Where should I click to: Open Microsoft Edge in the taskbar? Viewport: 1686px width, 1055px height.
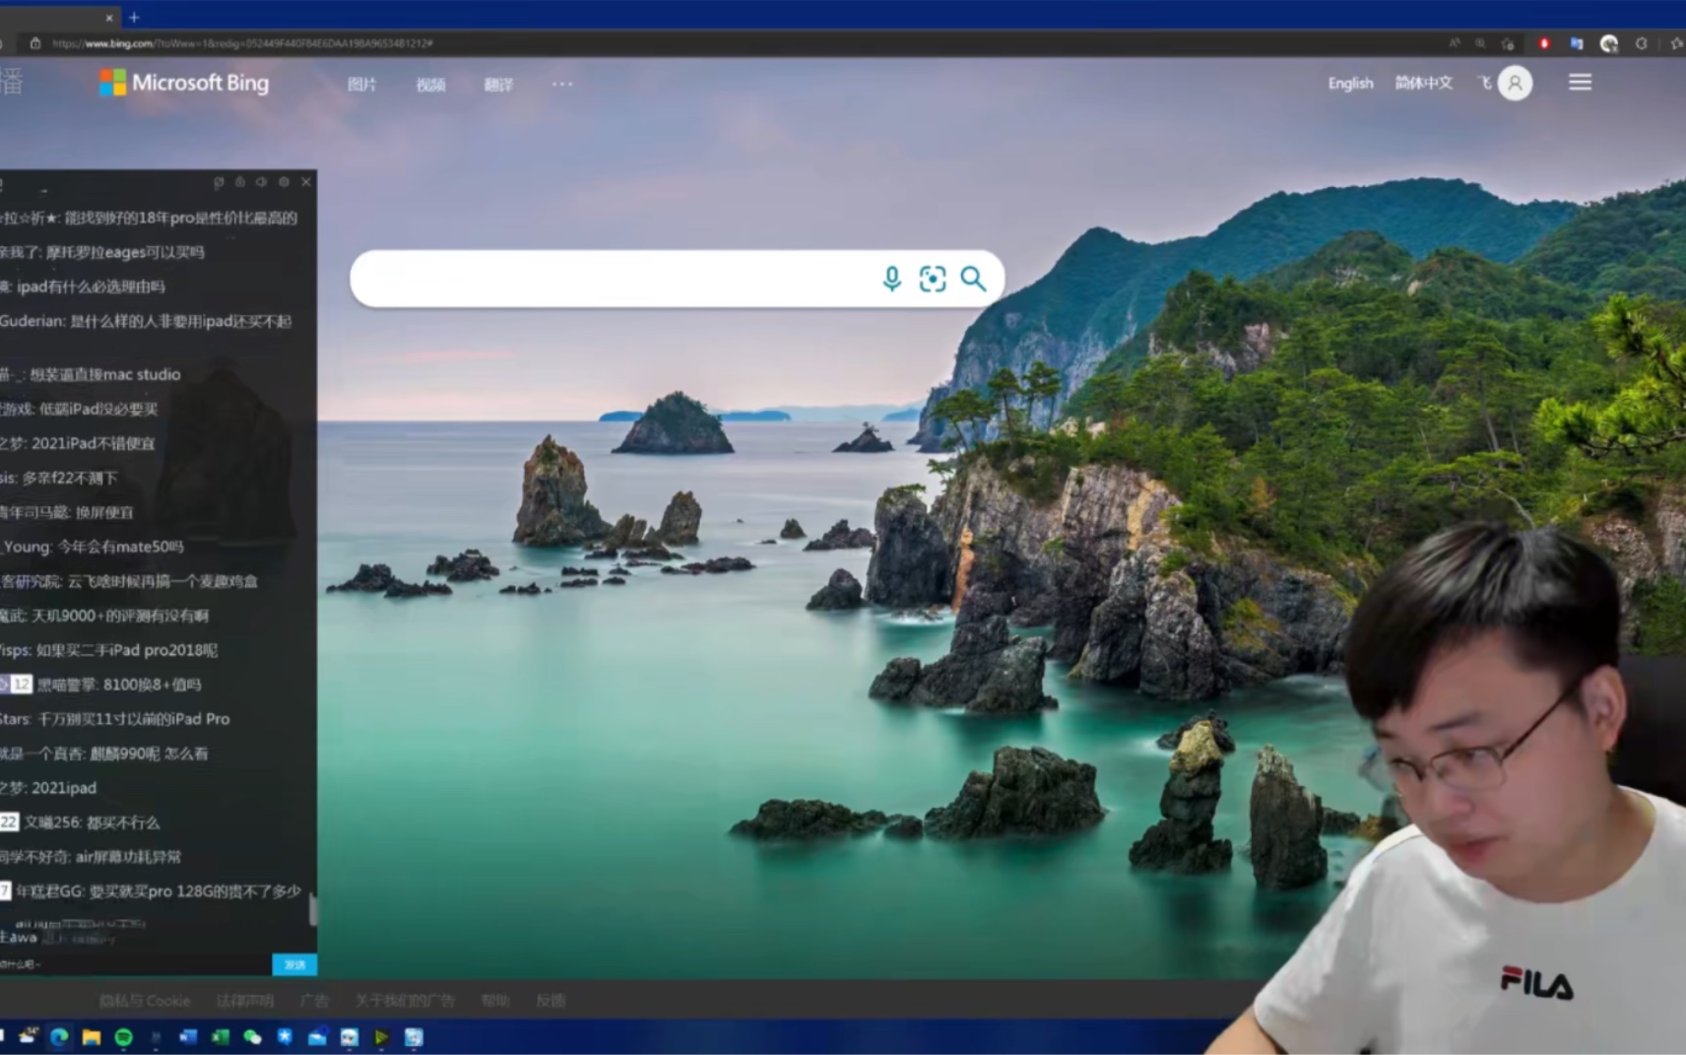tap(59, 1036)
